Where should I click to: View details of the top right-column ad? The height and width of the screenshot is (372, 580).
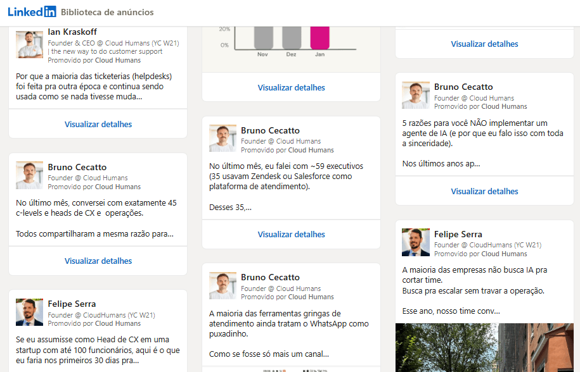[x=484, y=44]
